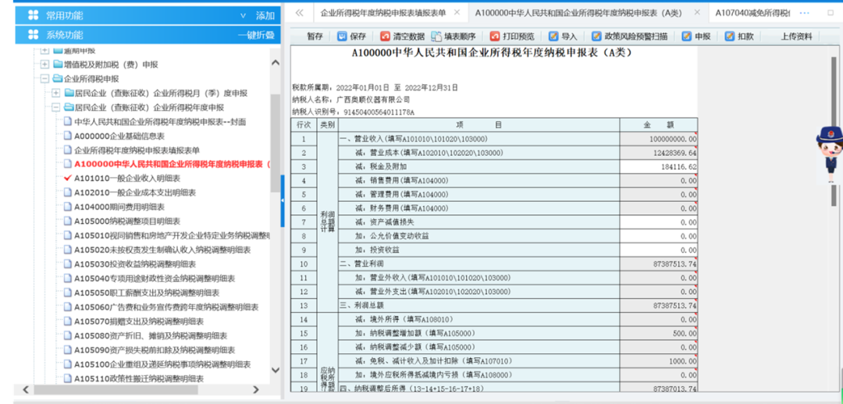Open A105100企业重组及递延纳税 item
This screenshot has width=843, height=404.
tap(162, 364)
